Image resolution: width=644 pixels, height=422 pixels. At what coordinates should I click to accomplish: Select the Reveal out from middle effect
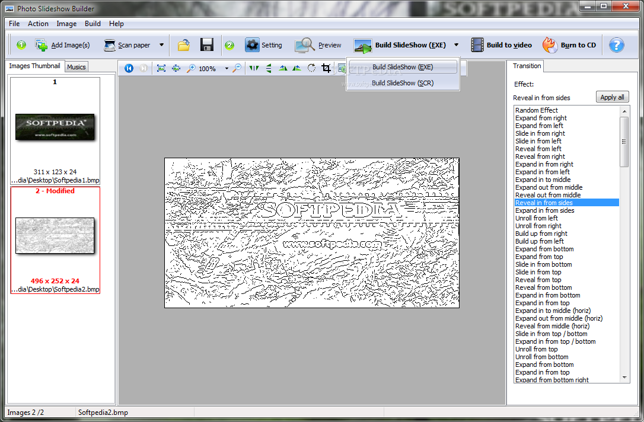[x=567, y=195]
